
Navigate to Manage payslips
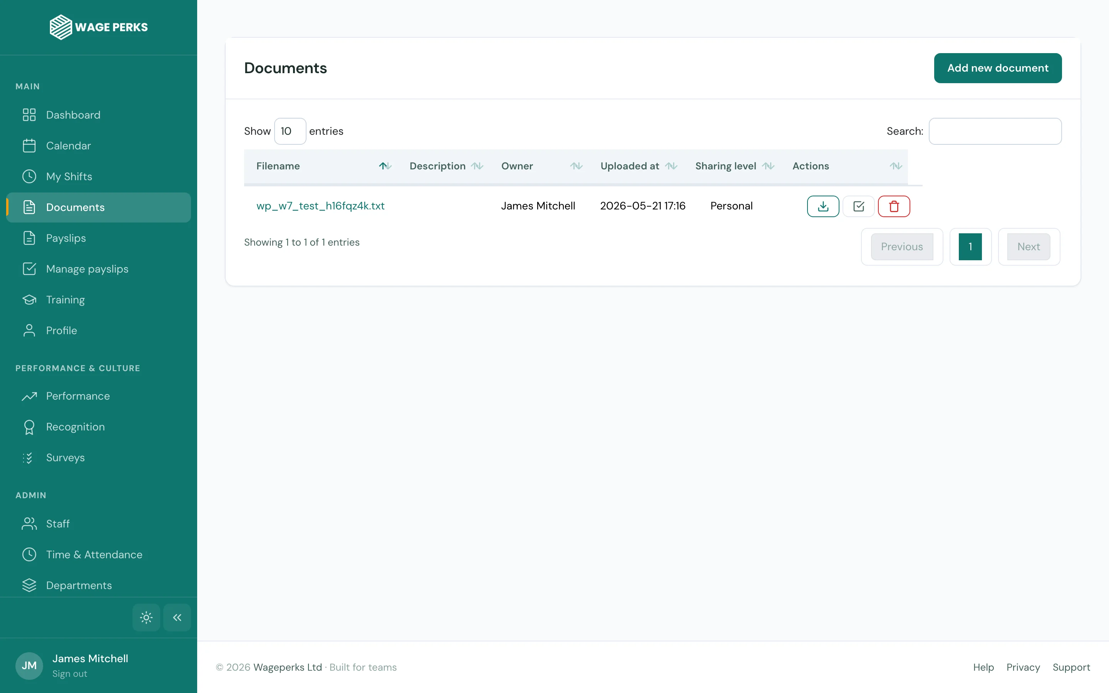point(99,269)
